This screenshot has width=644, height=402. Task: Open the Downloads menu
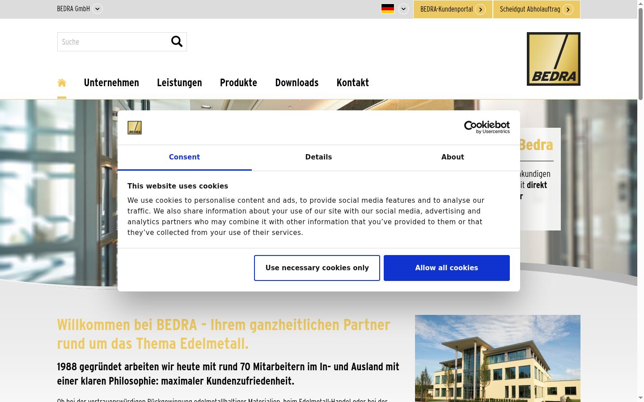(x=297, y=83)
